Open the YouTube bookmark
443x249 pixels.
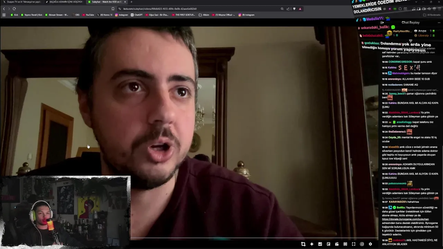(x=88, y=15)
